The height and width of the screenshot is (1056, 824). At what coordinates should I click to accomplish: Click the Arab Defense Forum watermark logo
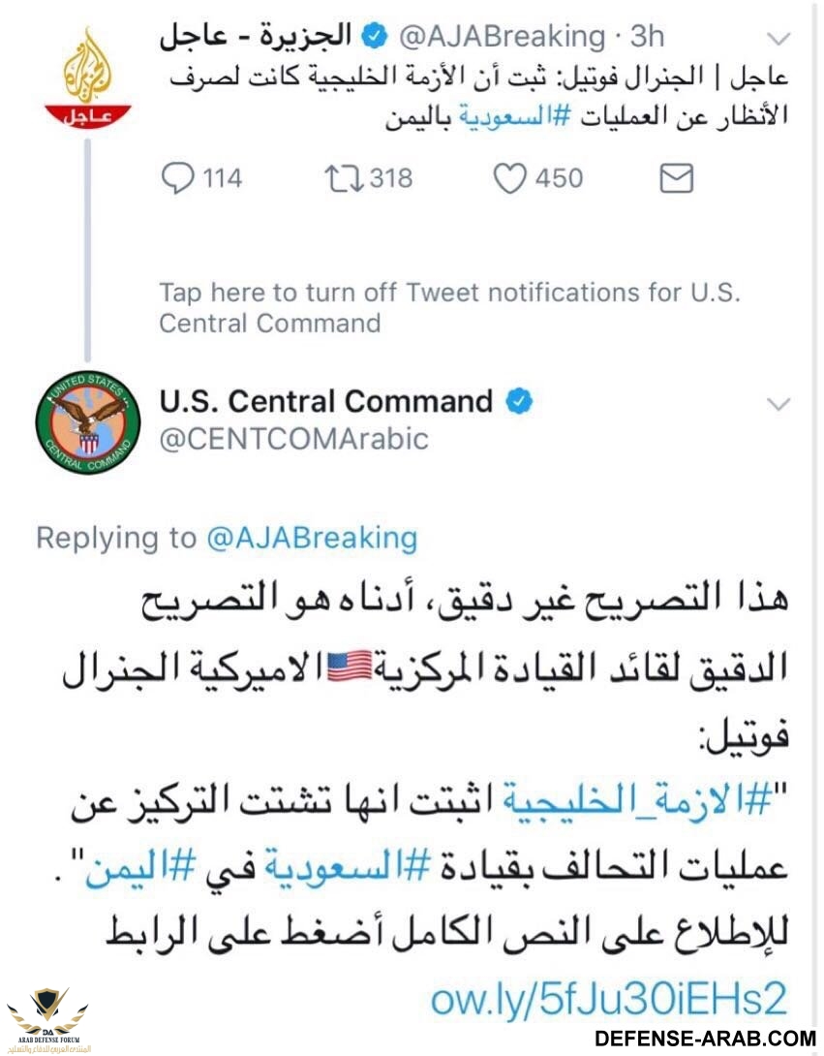tap(47, 1019)
